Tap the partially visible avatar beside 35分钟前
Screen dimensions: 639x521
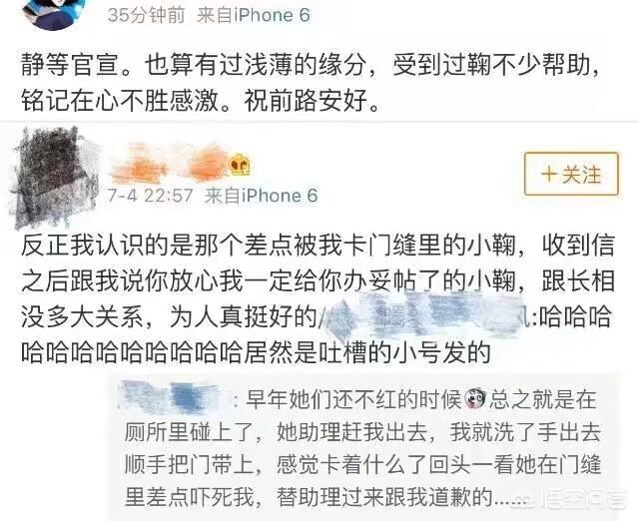point(55,11)
